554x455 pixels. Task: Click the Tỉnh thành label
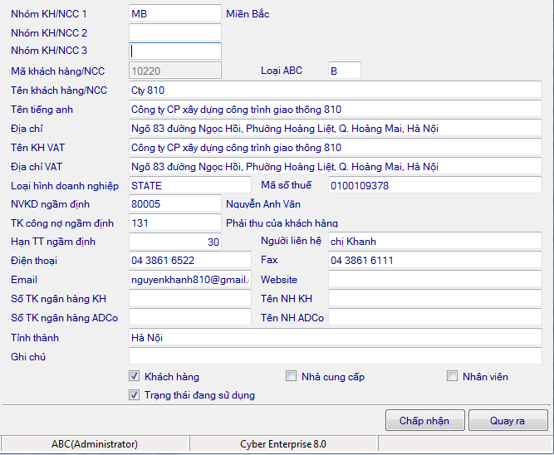(35, 337)
